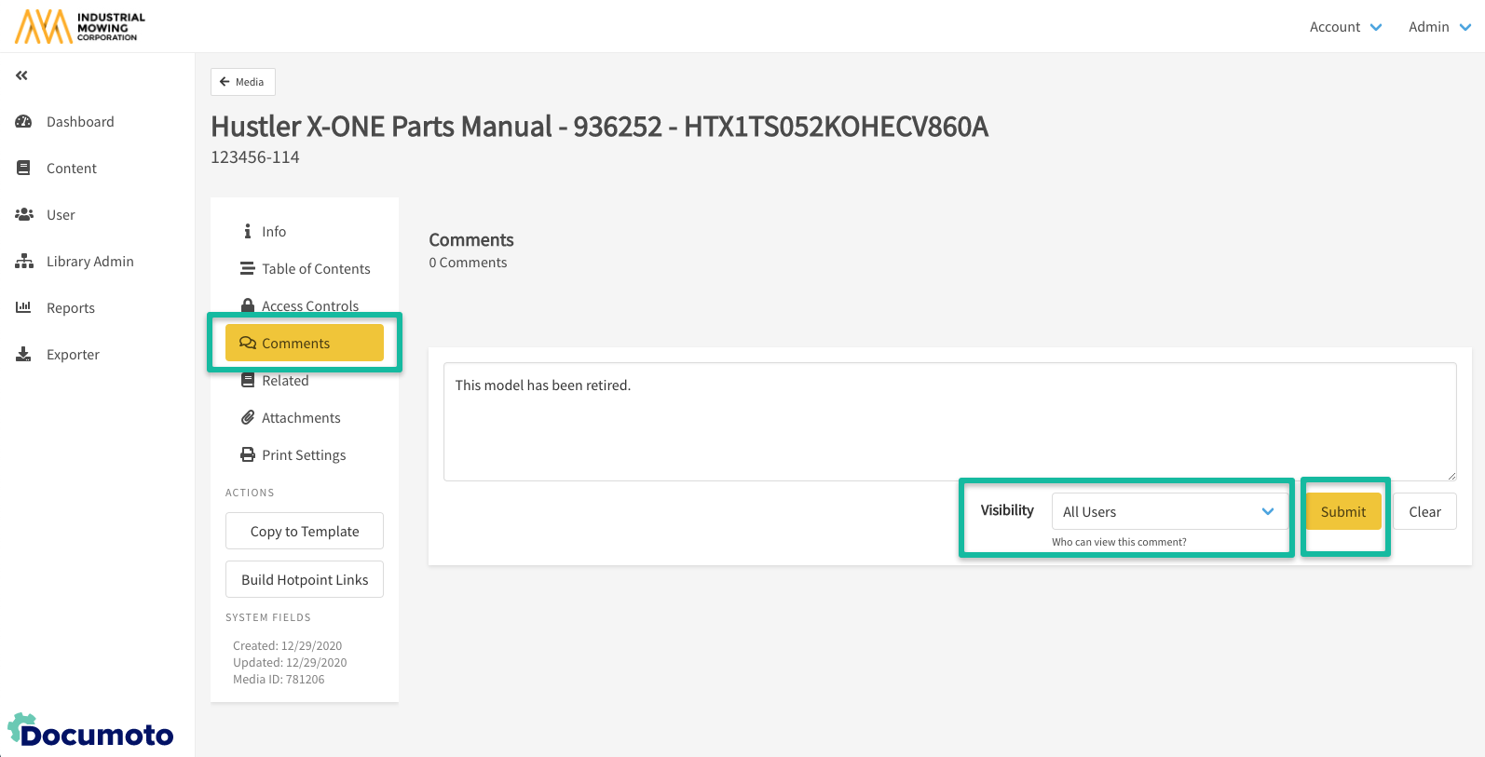Expand the Account menu
Image resolution: width=1485 pixels, height=757 pixels.
pyautogui.click(x=1345, y=27)
